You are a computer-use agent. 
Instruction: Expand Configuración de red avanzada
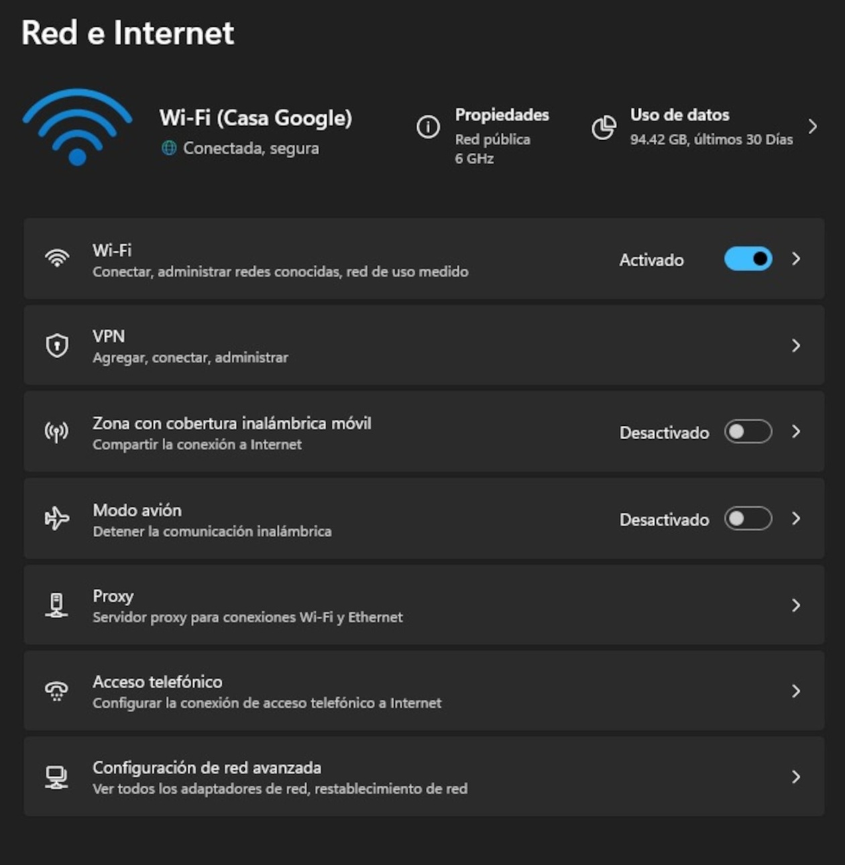(x=796, y=776)
